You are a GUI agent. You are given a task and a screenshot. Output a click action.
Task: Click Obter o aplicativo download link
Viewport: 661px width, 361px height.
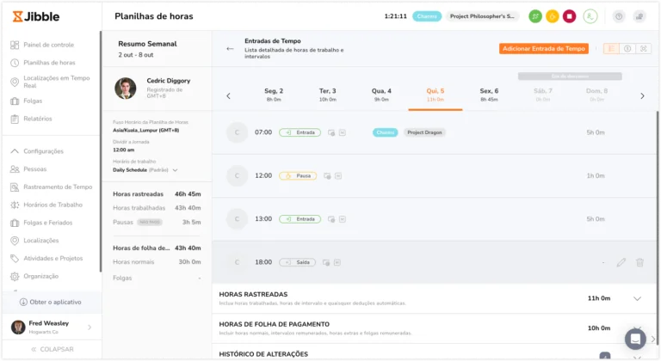pos(51,302)
